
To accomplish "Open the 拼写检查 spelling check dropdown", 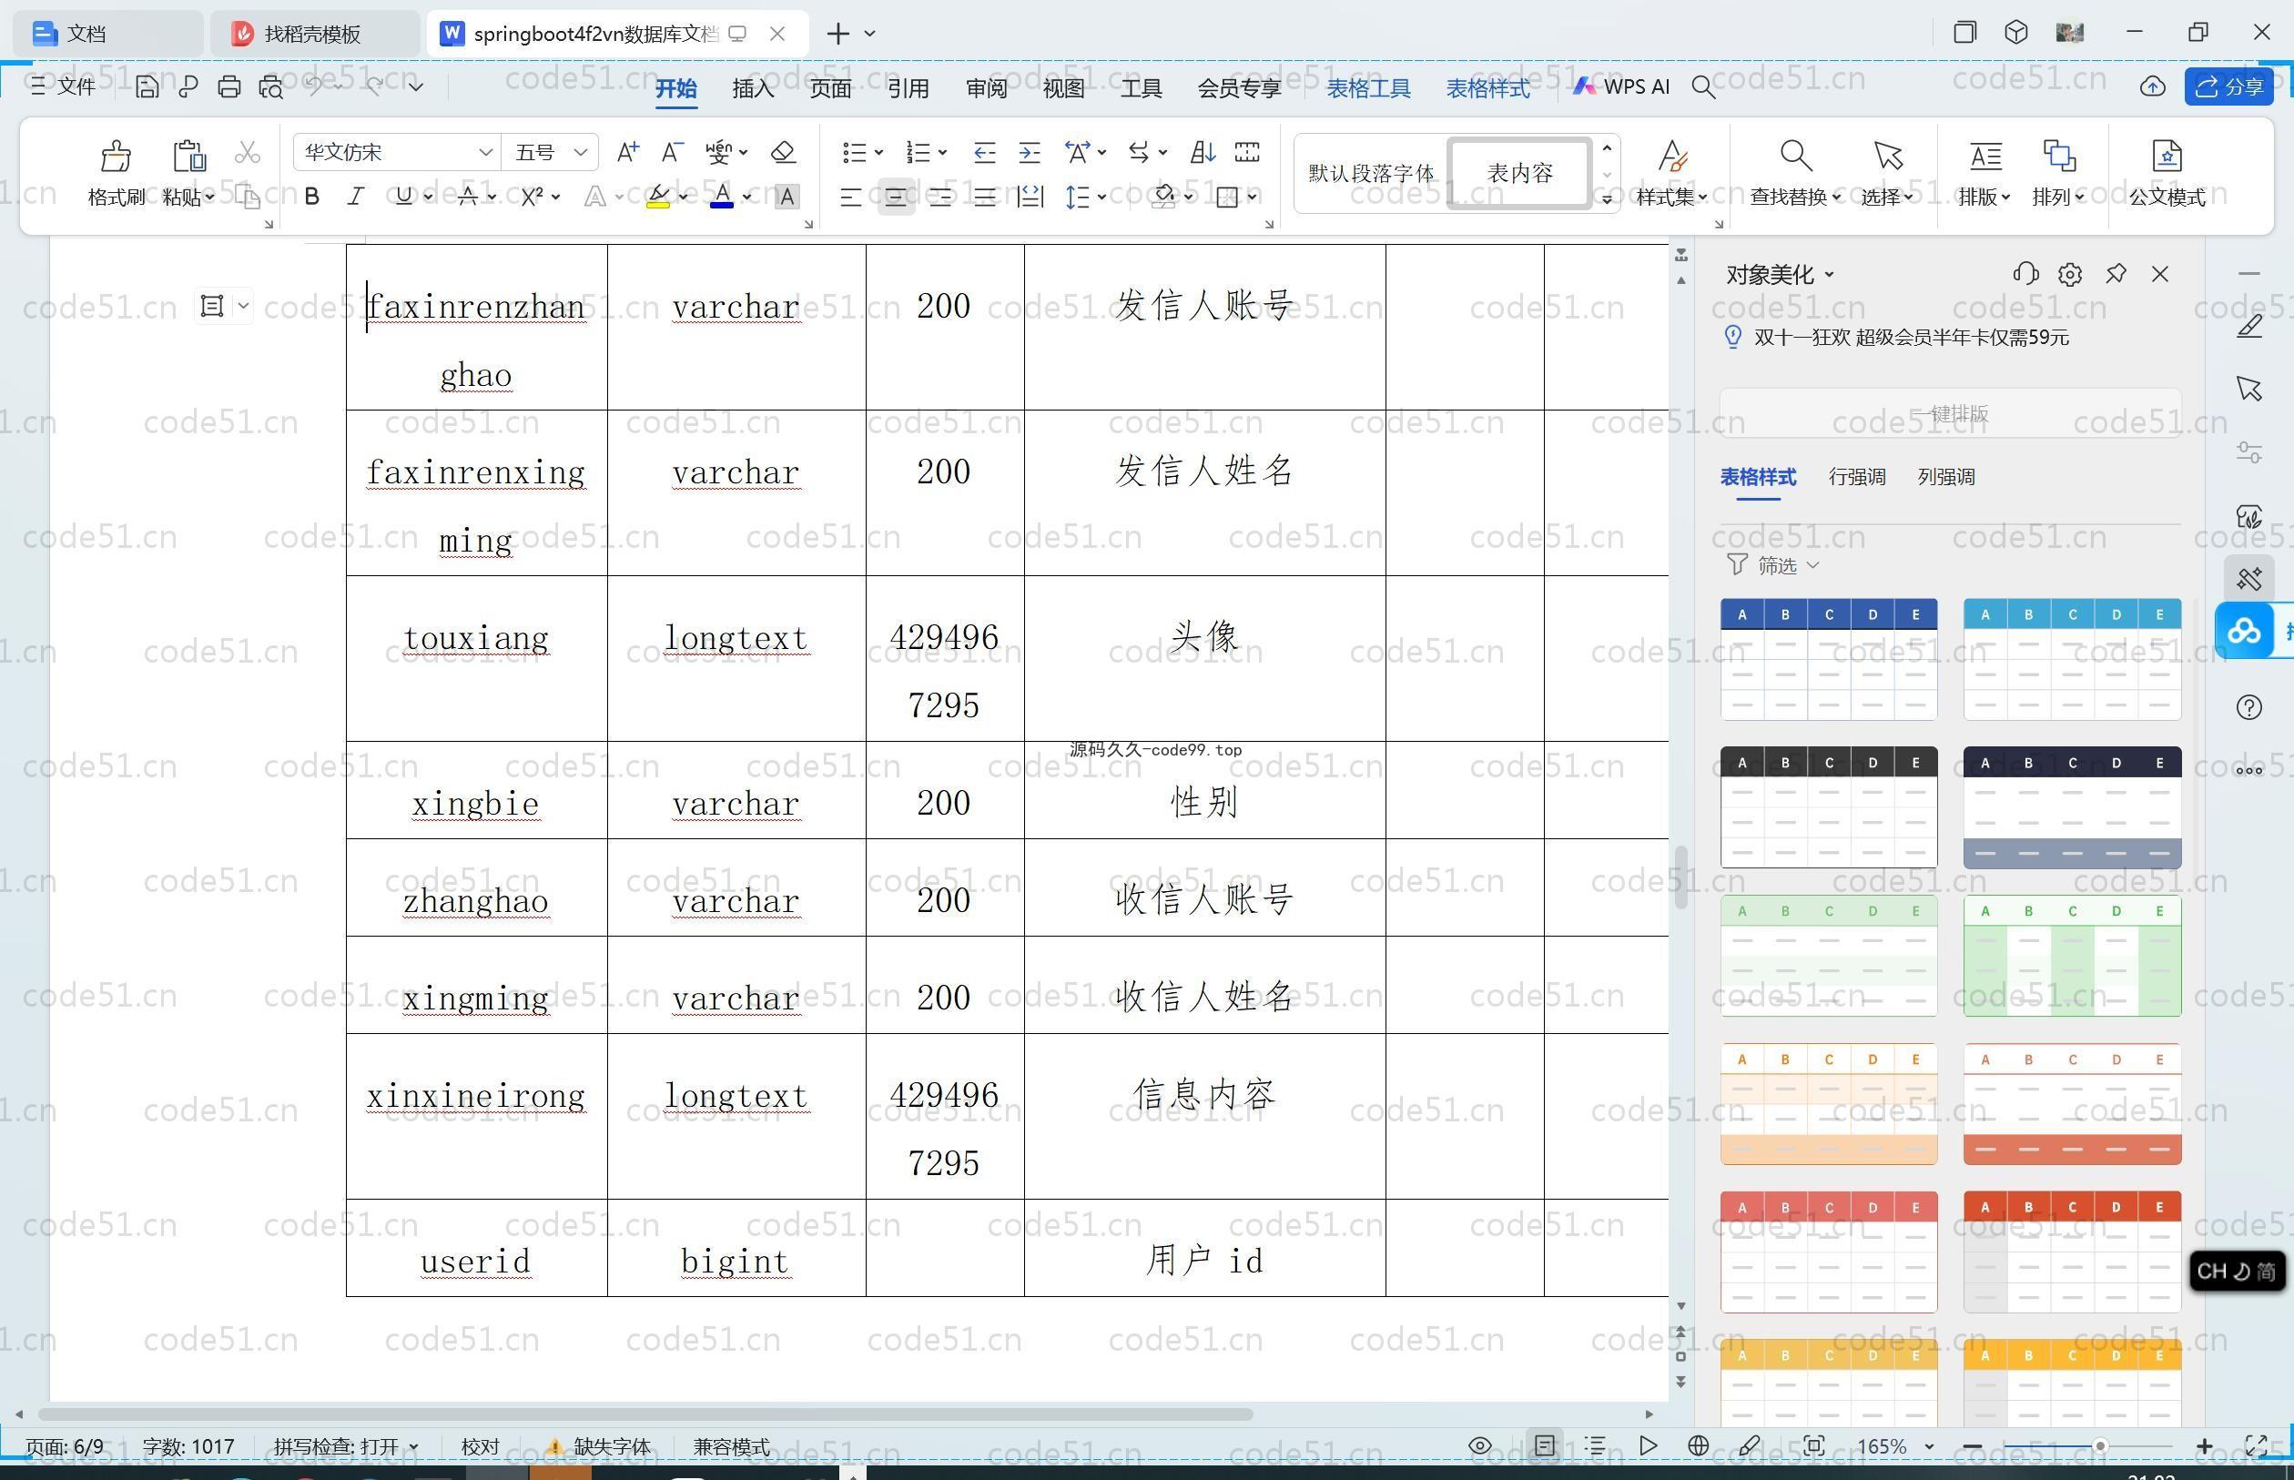I will 347,1446.
